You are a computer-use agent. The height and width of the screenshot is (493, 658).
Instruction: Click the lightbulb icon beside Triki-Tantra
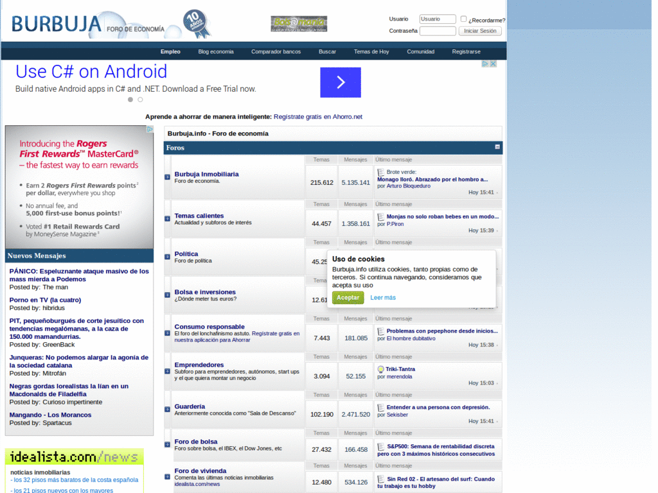pos(381,369)
